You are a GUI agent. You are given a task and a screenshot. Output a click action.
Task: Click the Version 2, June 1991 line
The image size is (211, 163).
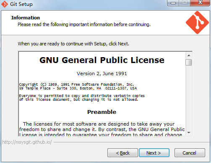pos(102,74)
